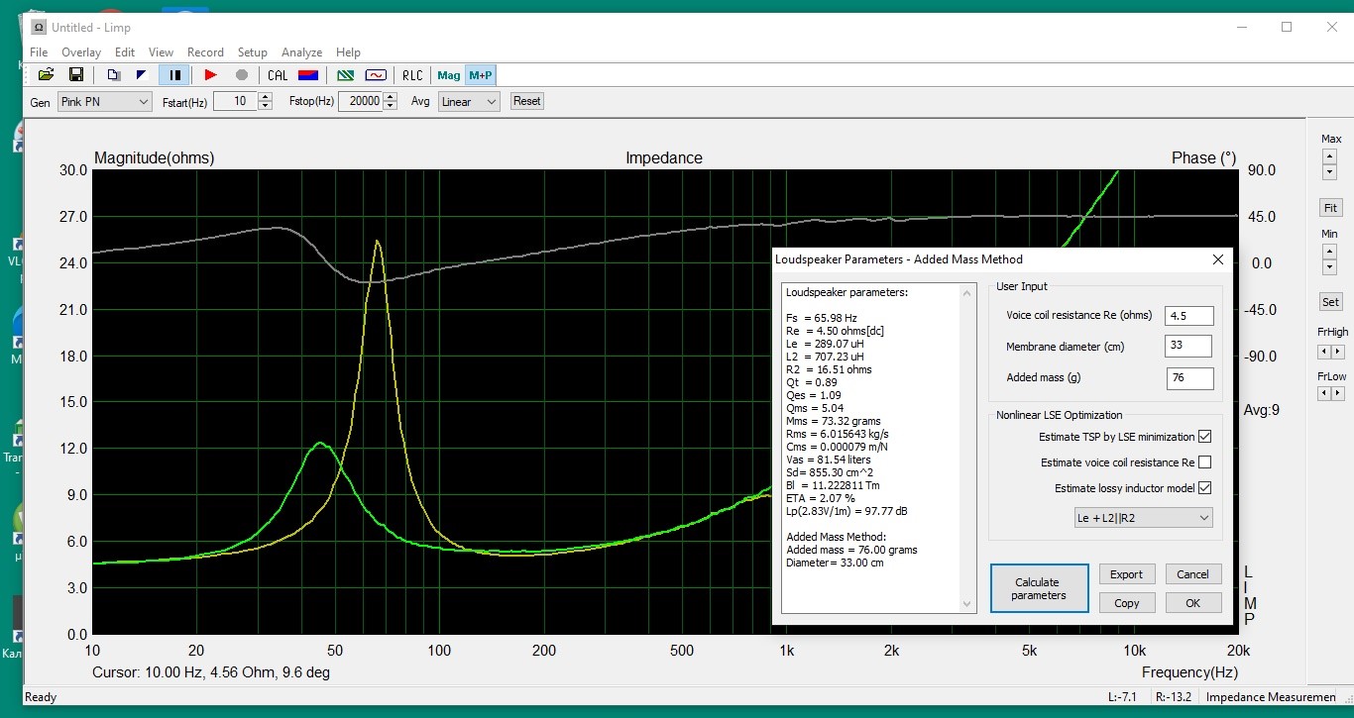
Task: Click the Added mass input field
Action: (x=1188, y=378)
